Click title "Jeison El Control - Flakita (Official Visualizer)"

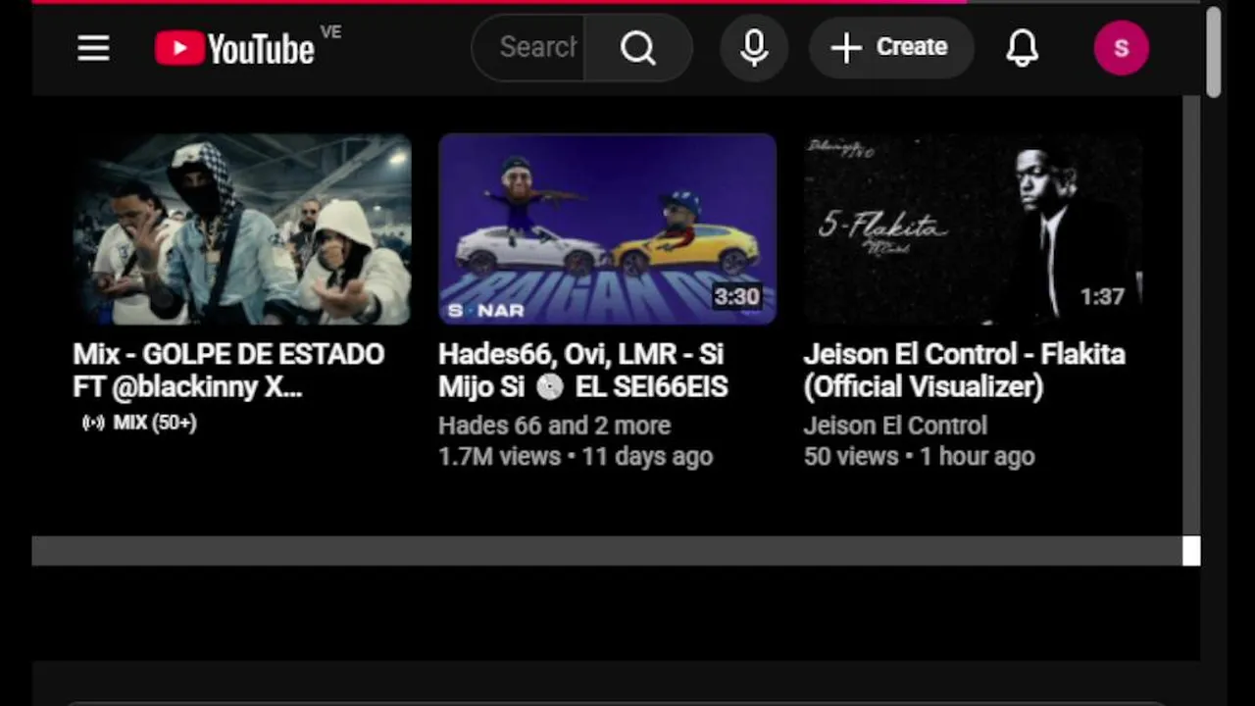pyautogui.click(x=964, y=370)
